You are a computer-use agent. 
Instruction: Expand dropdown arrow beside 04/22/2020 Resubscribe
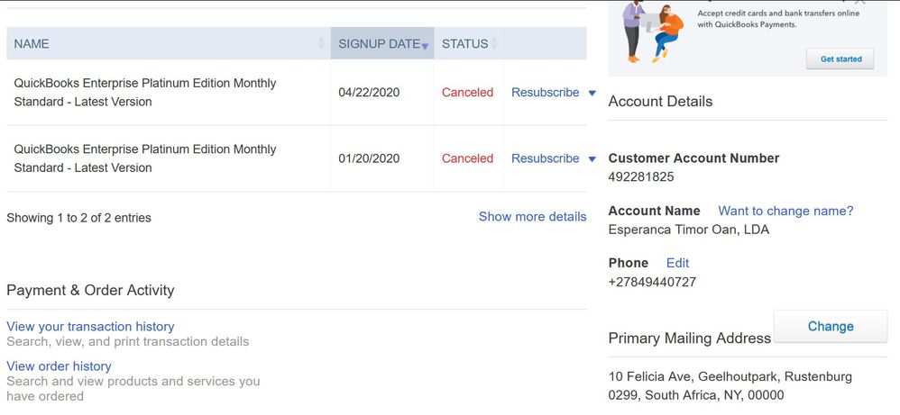point(592,93)
